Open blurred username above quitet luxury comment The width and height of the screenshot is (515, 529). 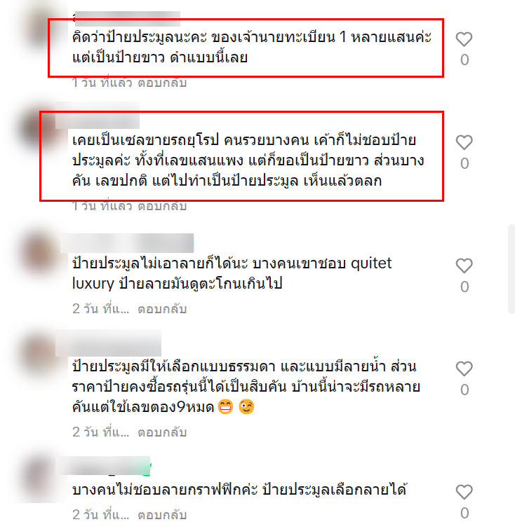coord(127,243)
